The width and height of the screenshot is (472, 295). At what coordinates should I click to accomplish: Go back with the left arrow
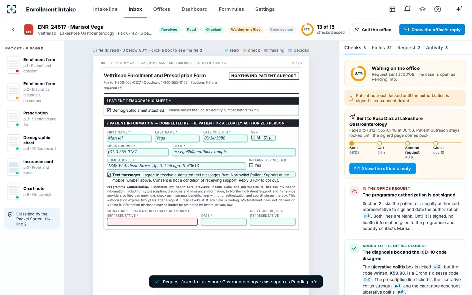13,29
